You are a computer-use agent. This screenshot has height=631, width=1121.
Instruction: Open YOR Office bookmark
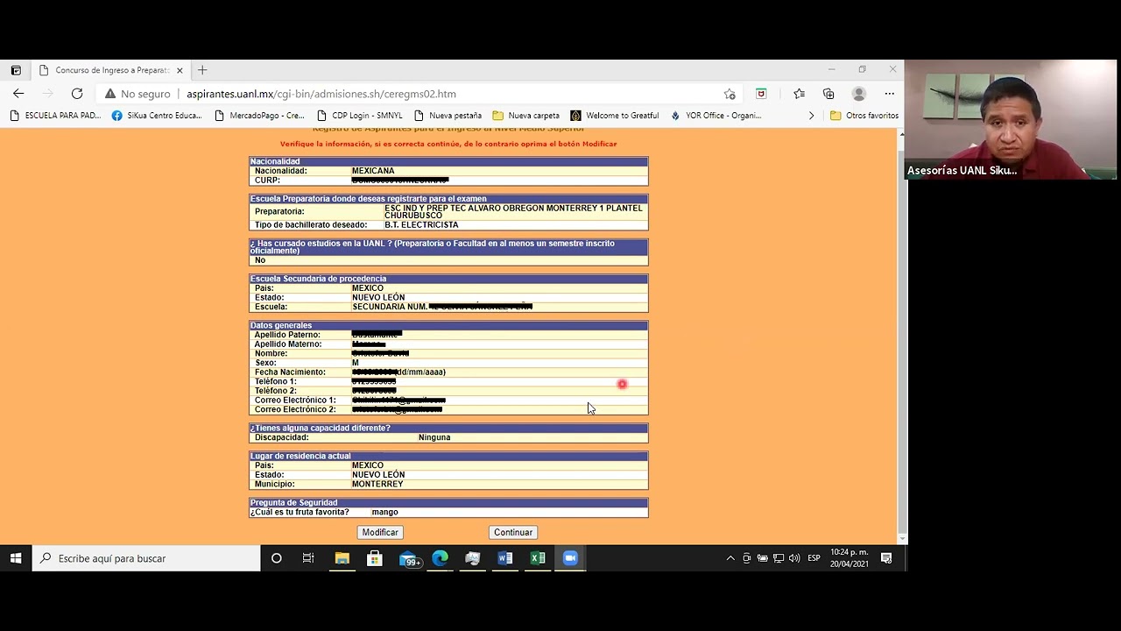(x=716, y=116)
